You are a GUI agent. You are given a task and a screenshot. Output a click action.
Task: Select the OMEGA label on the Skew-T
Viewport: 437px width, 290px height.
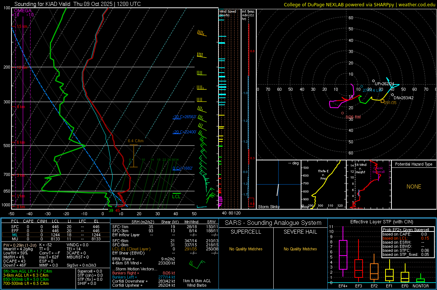pos(23,11)
